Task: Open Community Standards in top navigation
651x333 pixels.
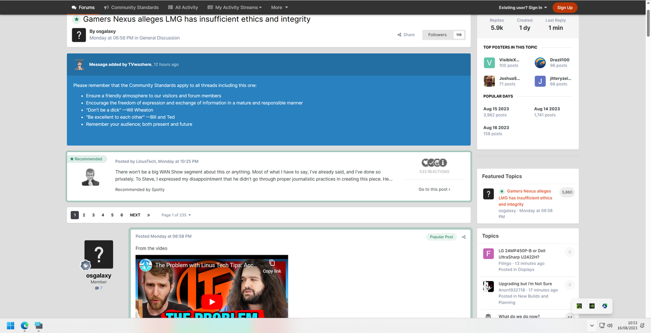Action: pyautogui.click(x=131, y=8)
